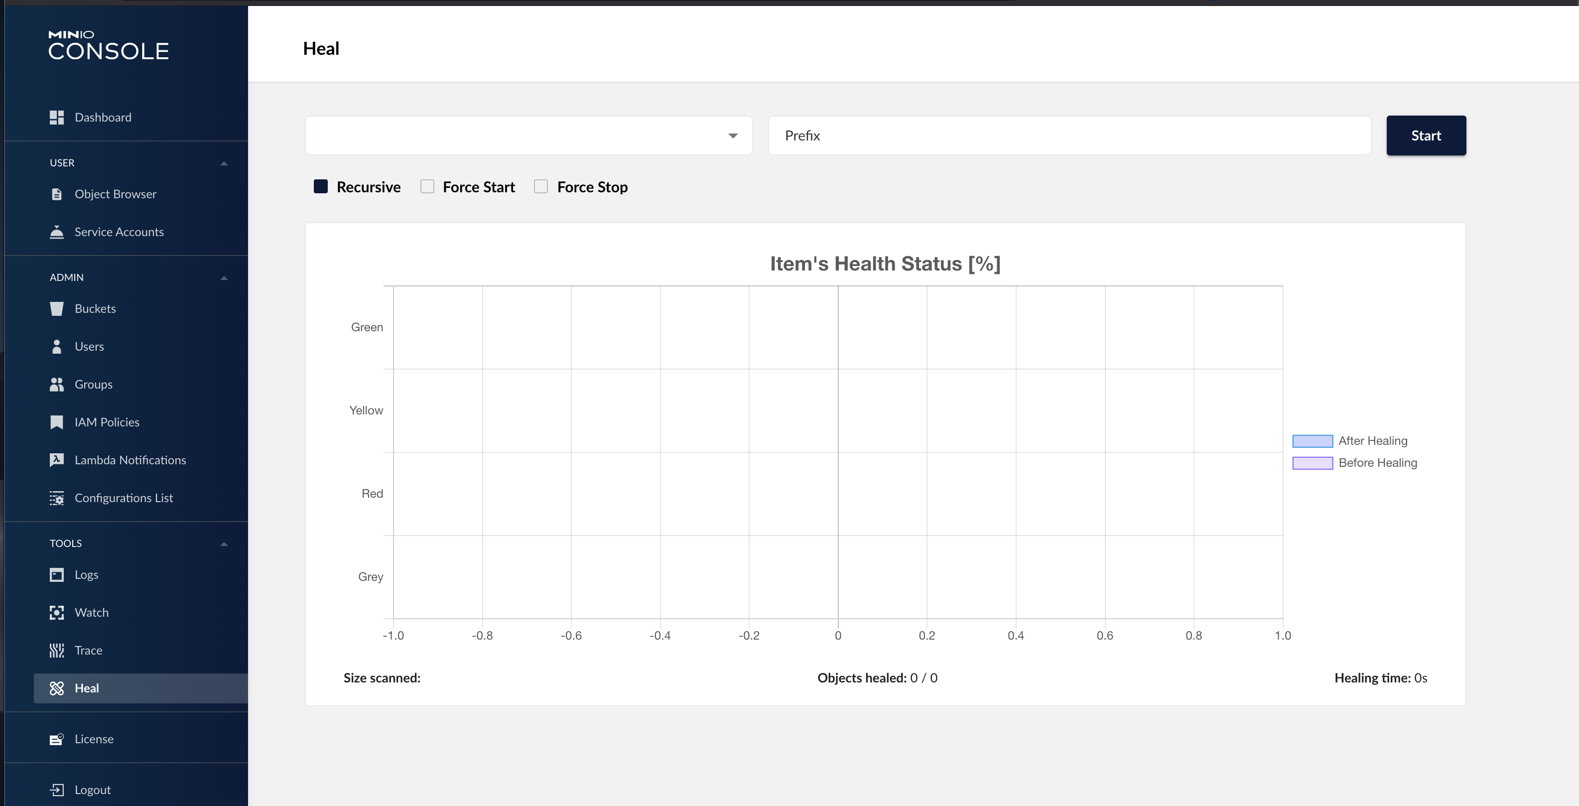The height and width of the screenshot is (806, 1579).
Task: Open Watch menu item
Action: tap(91, 612)
